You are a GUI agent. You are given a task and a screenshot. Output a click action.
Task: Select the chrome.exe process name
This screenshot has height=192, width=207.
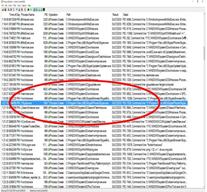coord(28,173)
